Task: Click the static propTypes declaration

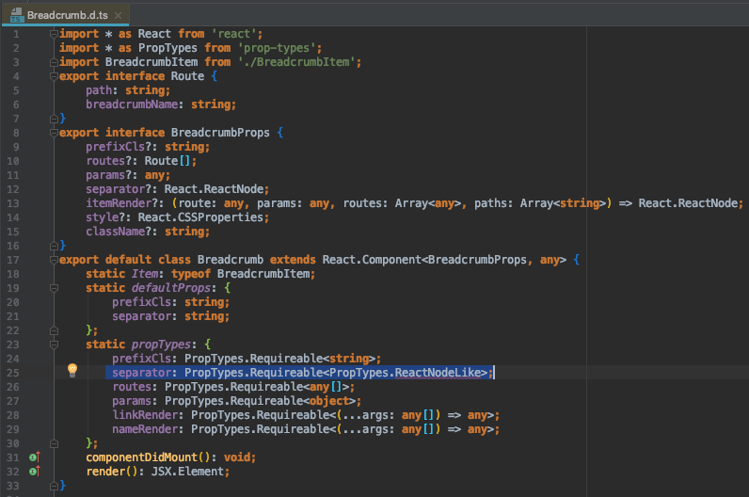Action: coord(138,345)
